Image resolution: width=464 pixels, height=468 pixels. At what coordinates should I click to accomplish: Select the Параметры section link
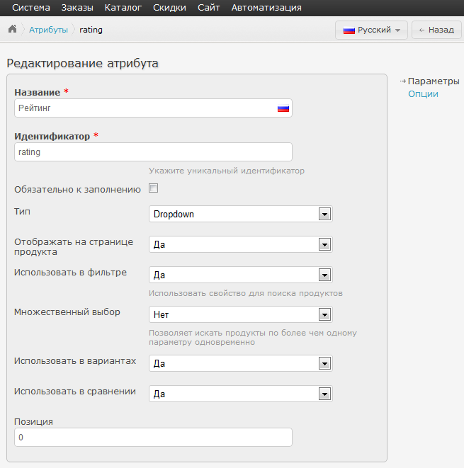(434, 81)
